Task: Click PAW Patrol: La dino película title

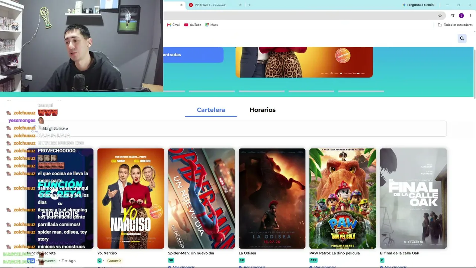Action: 335,253
